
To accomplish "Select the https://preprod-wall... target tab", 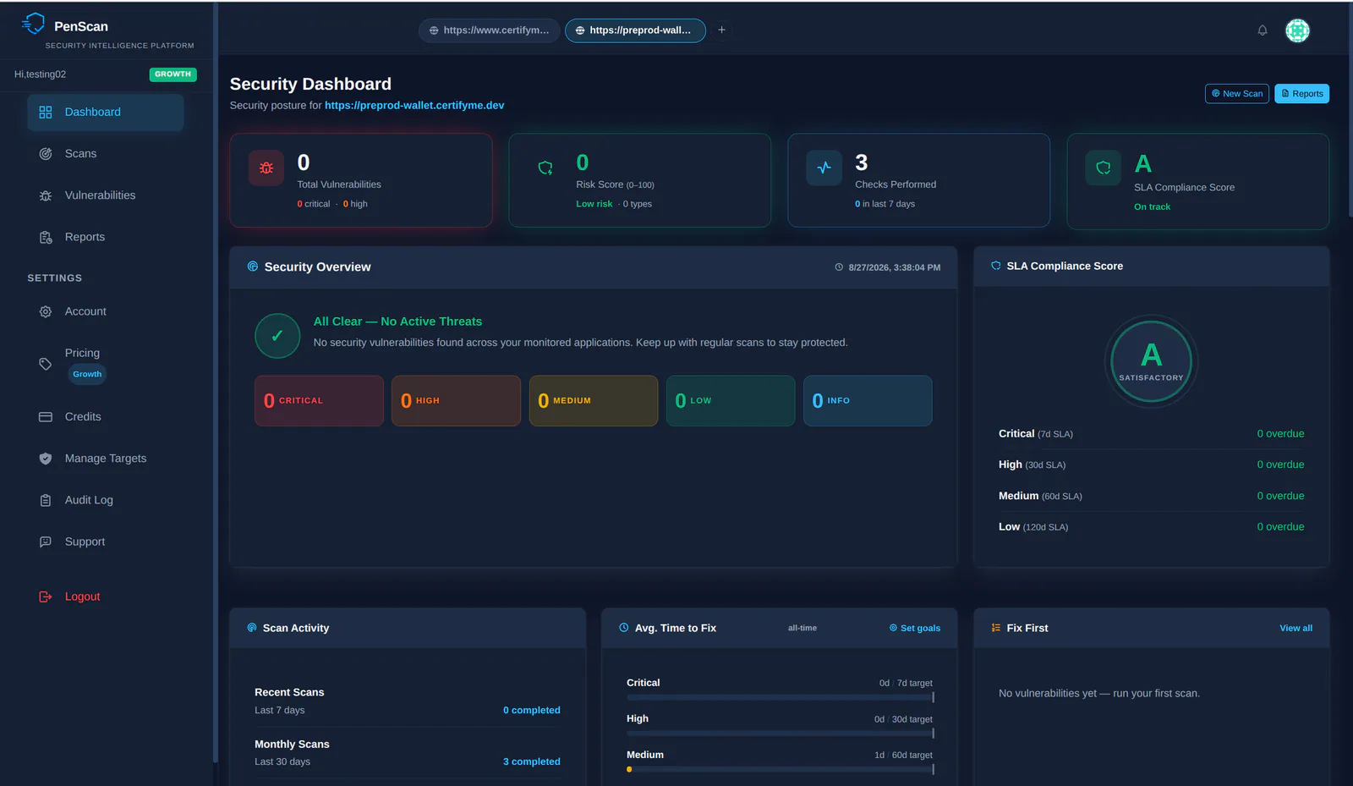I will [635, 30].
